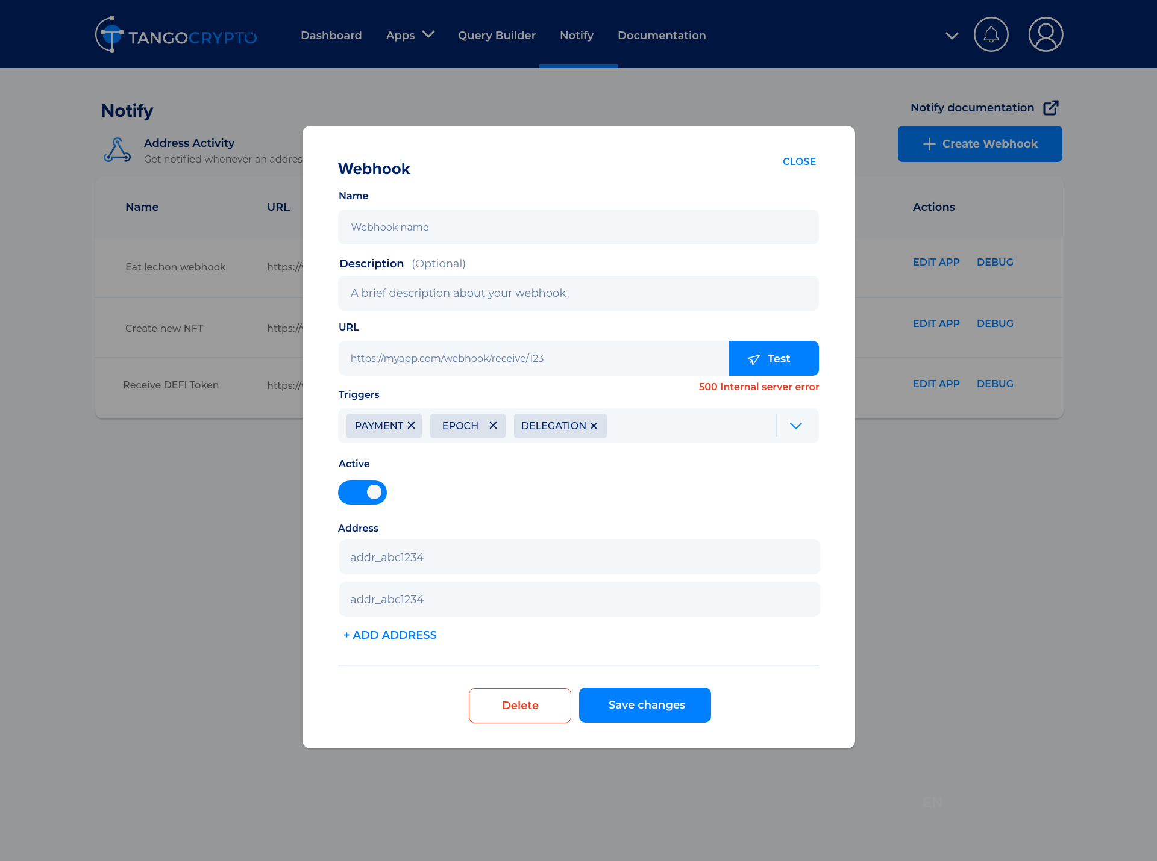
Task: Open the Apps dropdown menu
Action: [x=410, y=35]
